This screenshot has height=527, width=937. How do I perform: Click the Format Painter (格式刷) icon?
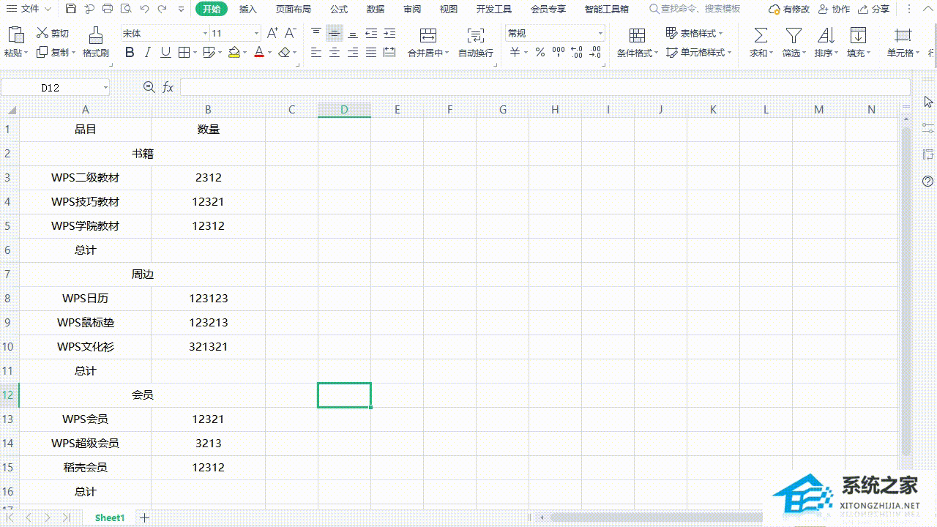click(x=95, y=35)
